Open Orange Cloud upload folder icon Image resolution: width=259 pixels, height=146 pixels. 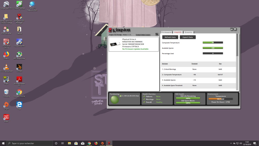pyautogui.click(x=6, y=19)
